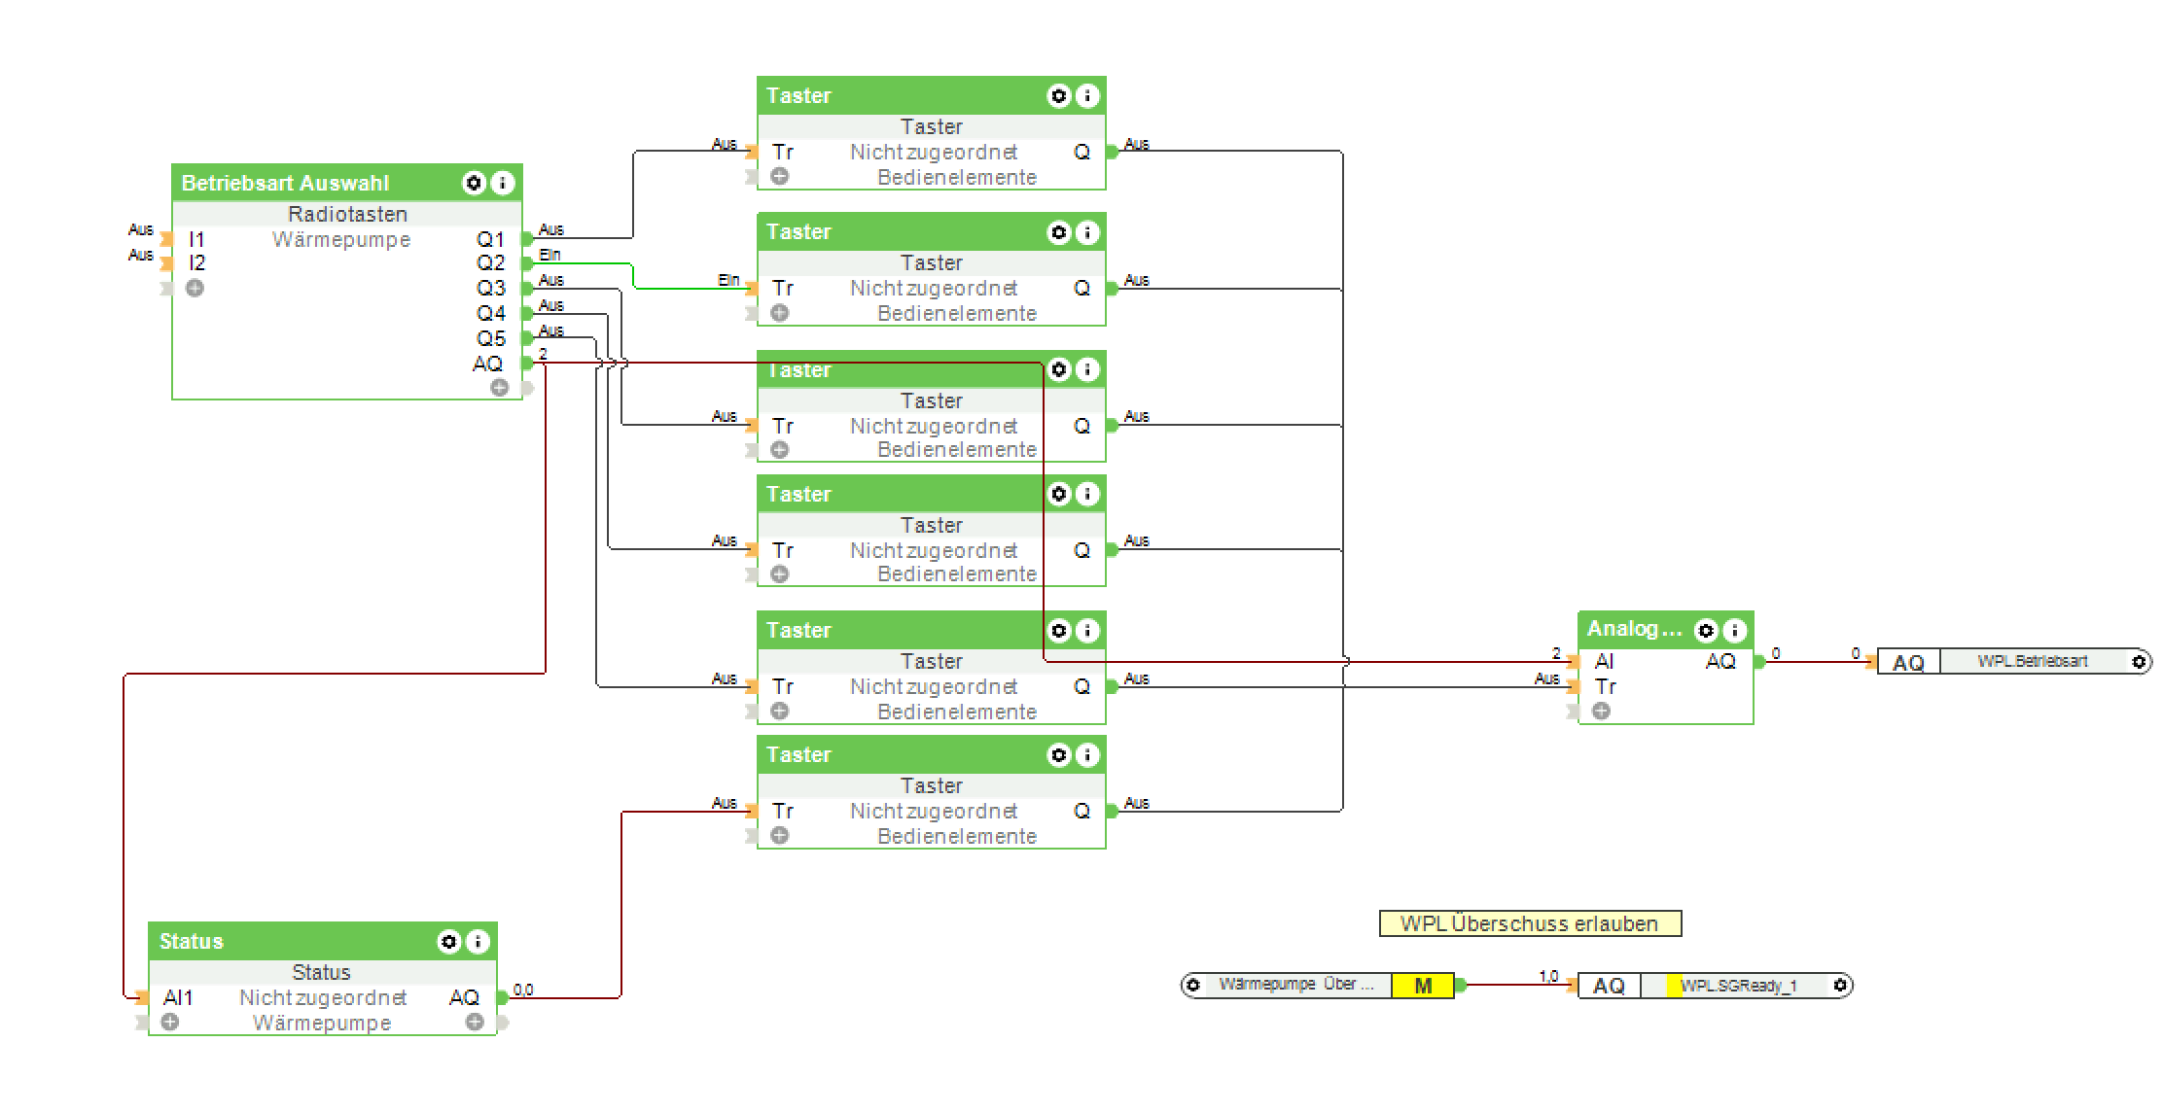Click gear icon on WPL.SGReady_1 output

tap(1840, 986)
